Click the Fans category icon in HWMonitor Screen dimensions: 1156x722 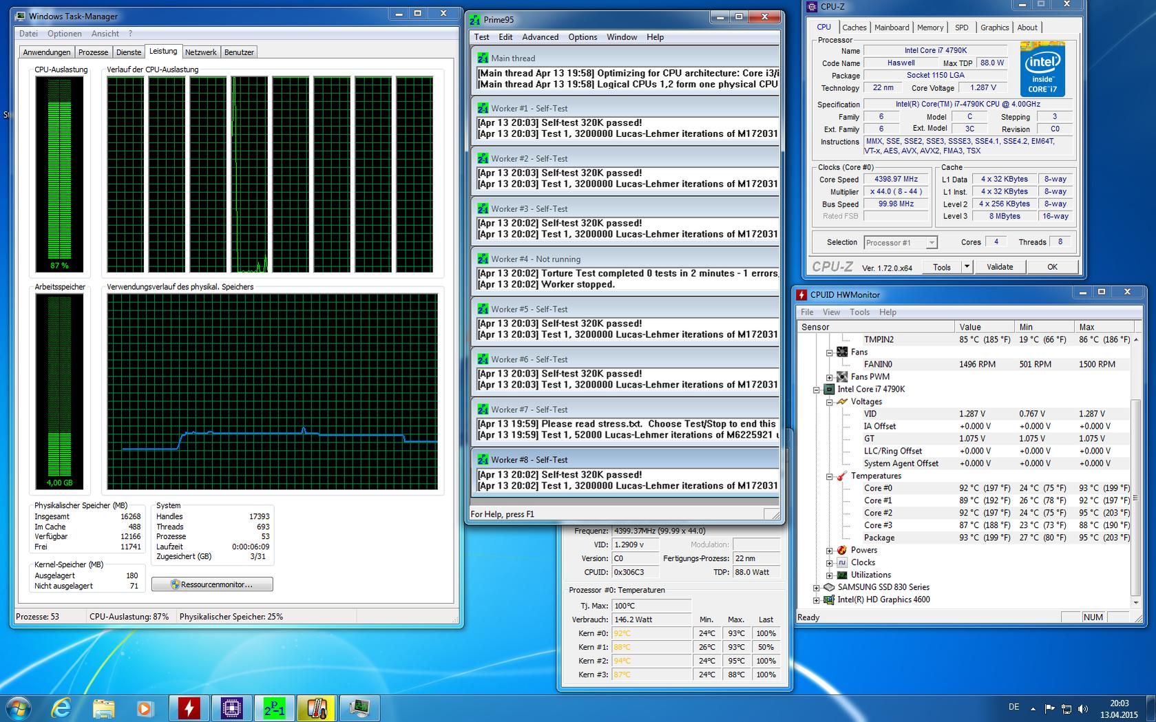point(842,352)
